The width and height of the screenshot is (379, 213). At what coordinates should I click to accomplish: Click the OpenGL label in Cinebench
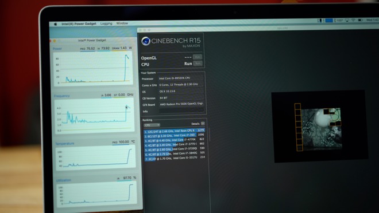click(149, 58)
